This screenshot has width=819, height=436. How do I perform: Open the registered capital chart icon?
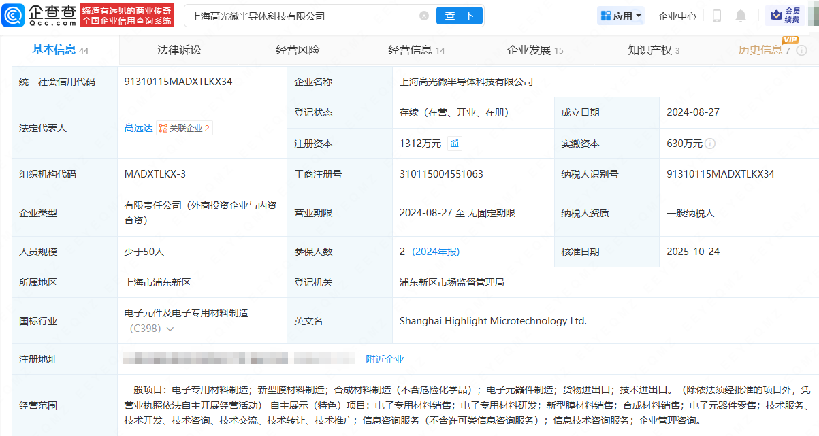click(454, 144)
